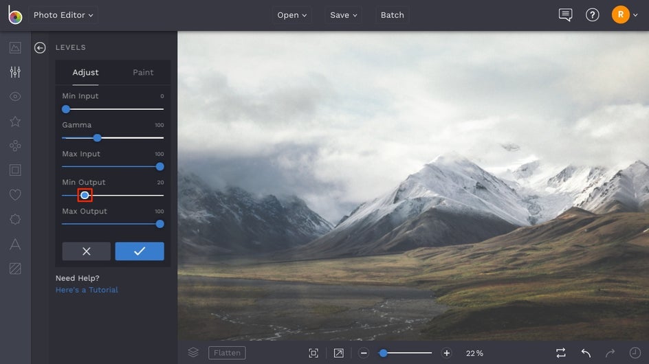Open the Open dropdown menu
This screenshot has height=364, width=649.
(x=291, y=15)
